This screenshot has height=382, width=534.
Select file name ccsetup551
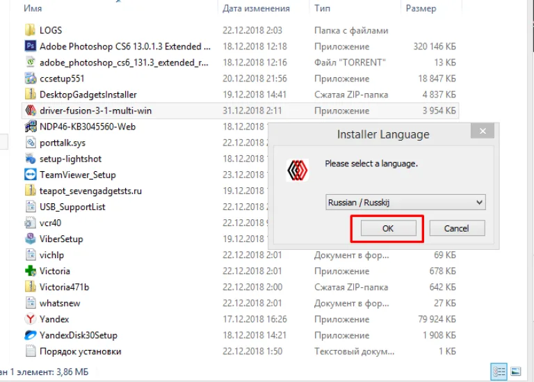(x=62, y=79)
